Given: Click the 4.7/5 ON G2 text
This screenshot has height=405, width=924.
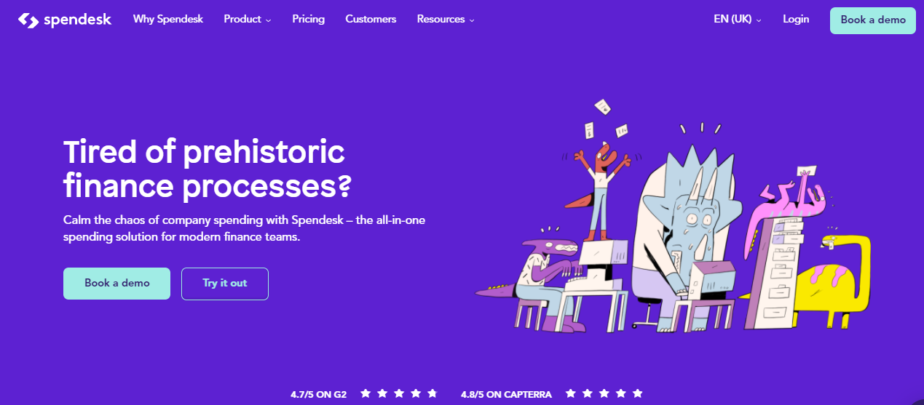Looking at the screenshot, I should click(x=318, y=395).
